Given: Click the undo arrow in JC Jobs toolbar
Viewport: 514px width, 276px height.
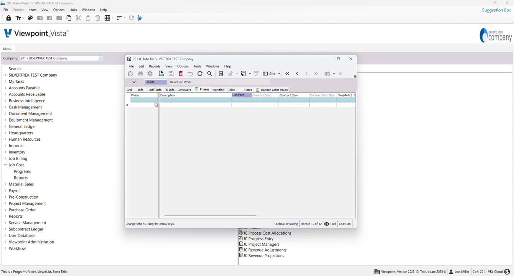Looking at the screenshot, I should [x=190, y=74].
